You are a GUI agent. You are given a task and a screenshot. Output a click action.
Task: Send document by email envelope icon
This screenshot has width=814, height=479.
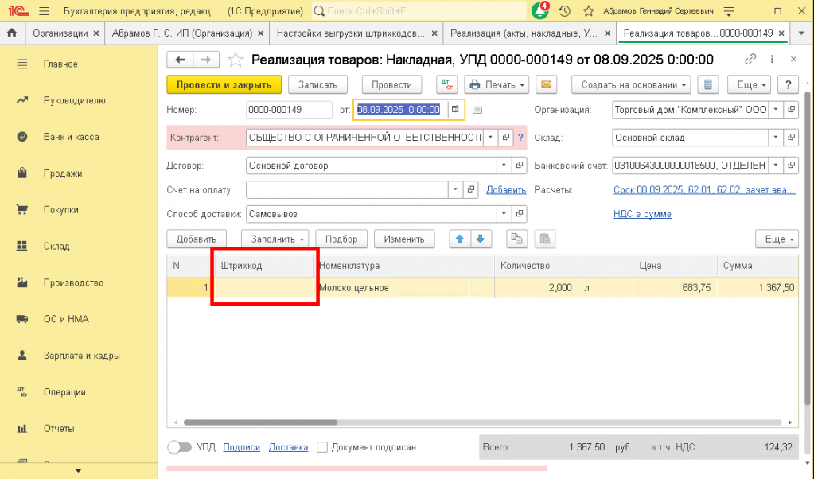(546, 84)
